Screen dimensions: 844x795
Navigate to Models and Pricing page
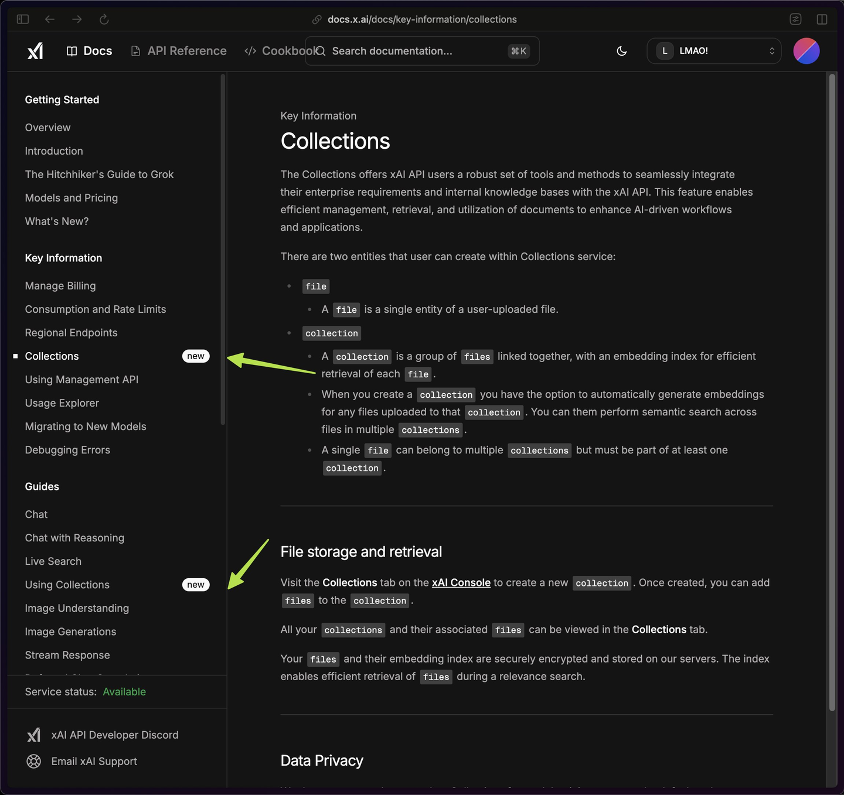pyautogui.click(x=71, y=198)
